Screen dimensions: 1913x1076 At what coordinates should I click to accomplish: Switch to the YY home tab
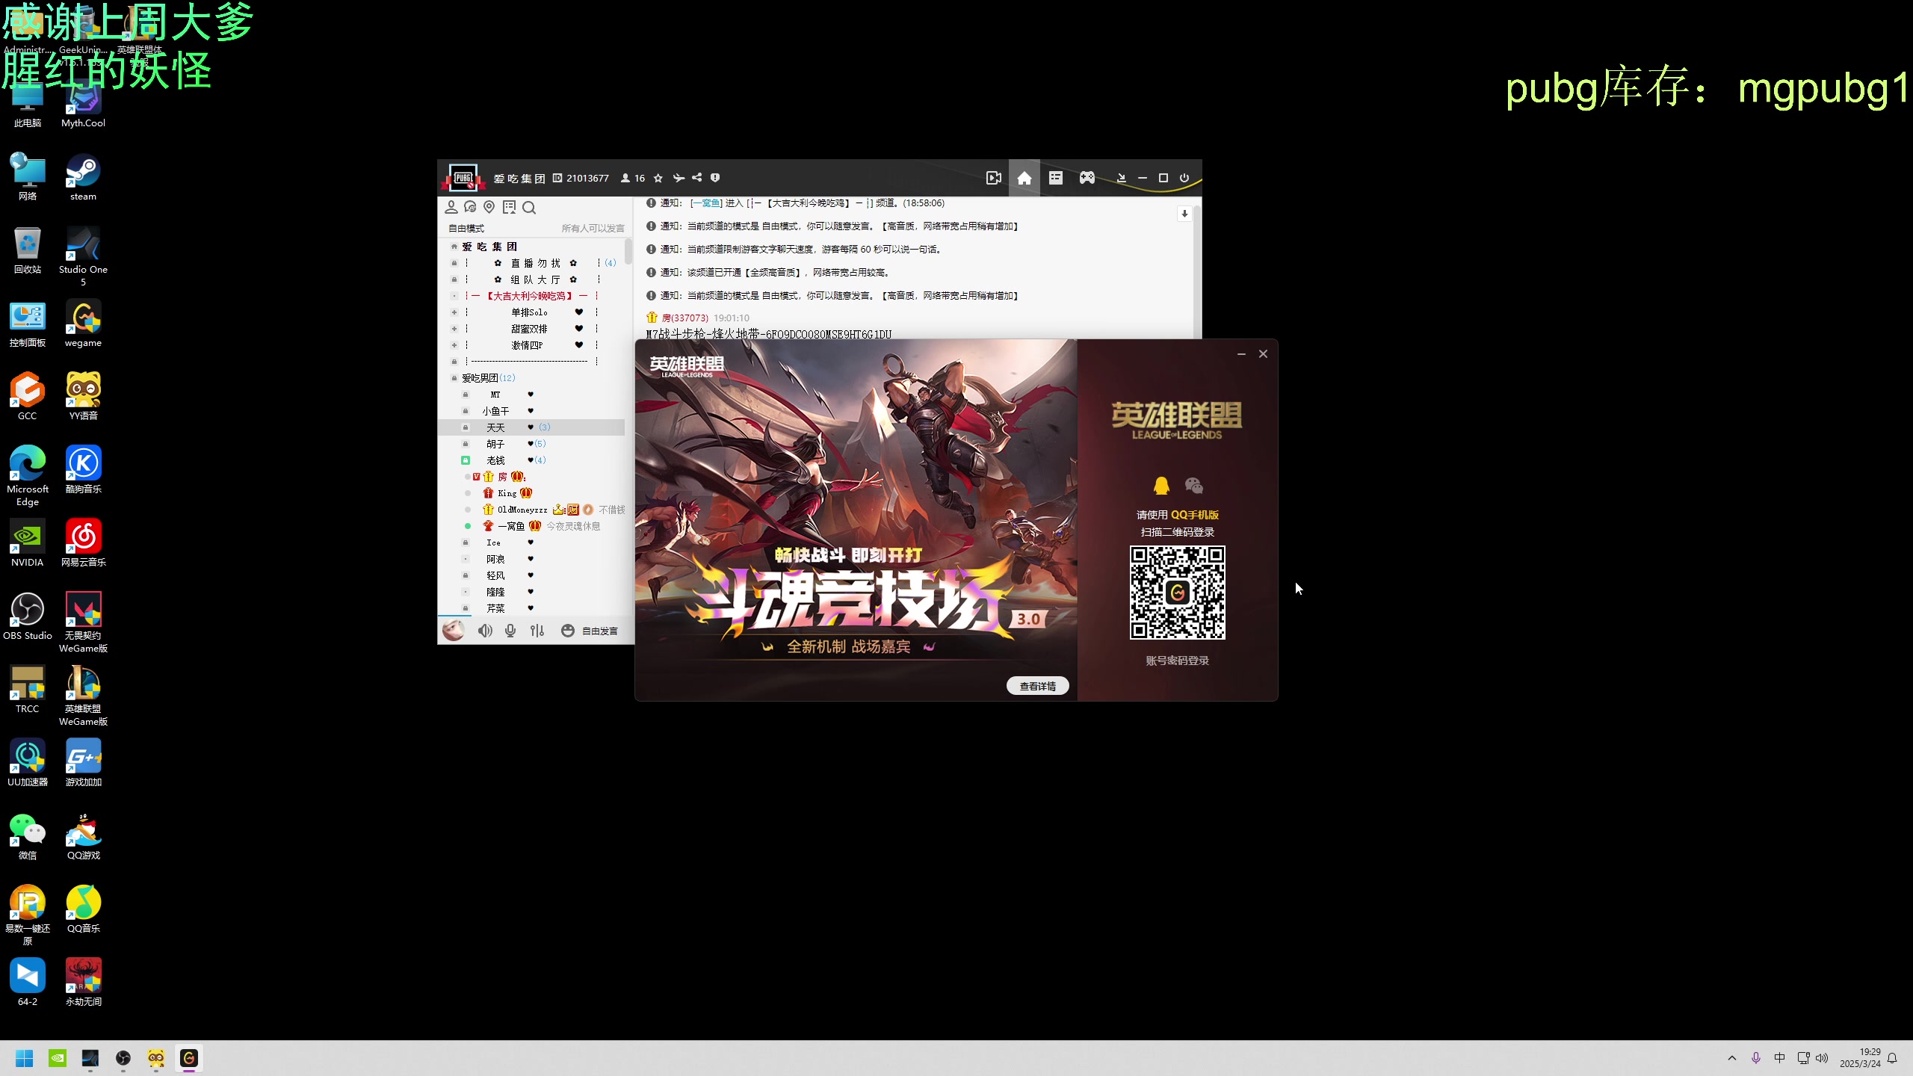coord(1024,178)
